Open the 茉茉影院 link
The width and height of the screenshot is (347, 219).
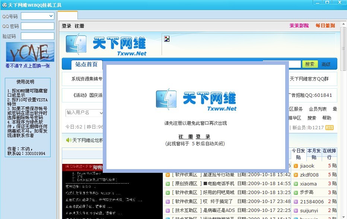(x=299, y=25)
